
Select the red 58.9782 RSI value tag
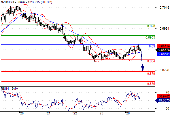click(x=164, y=96)
